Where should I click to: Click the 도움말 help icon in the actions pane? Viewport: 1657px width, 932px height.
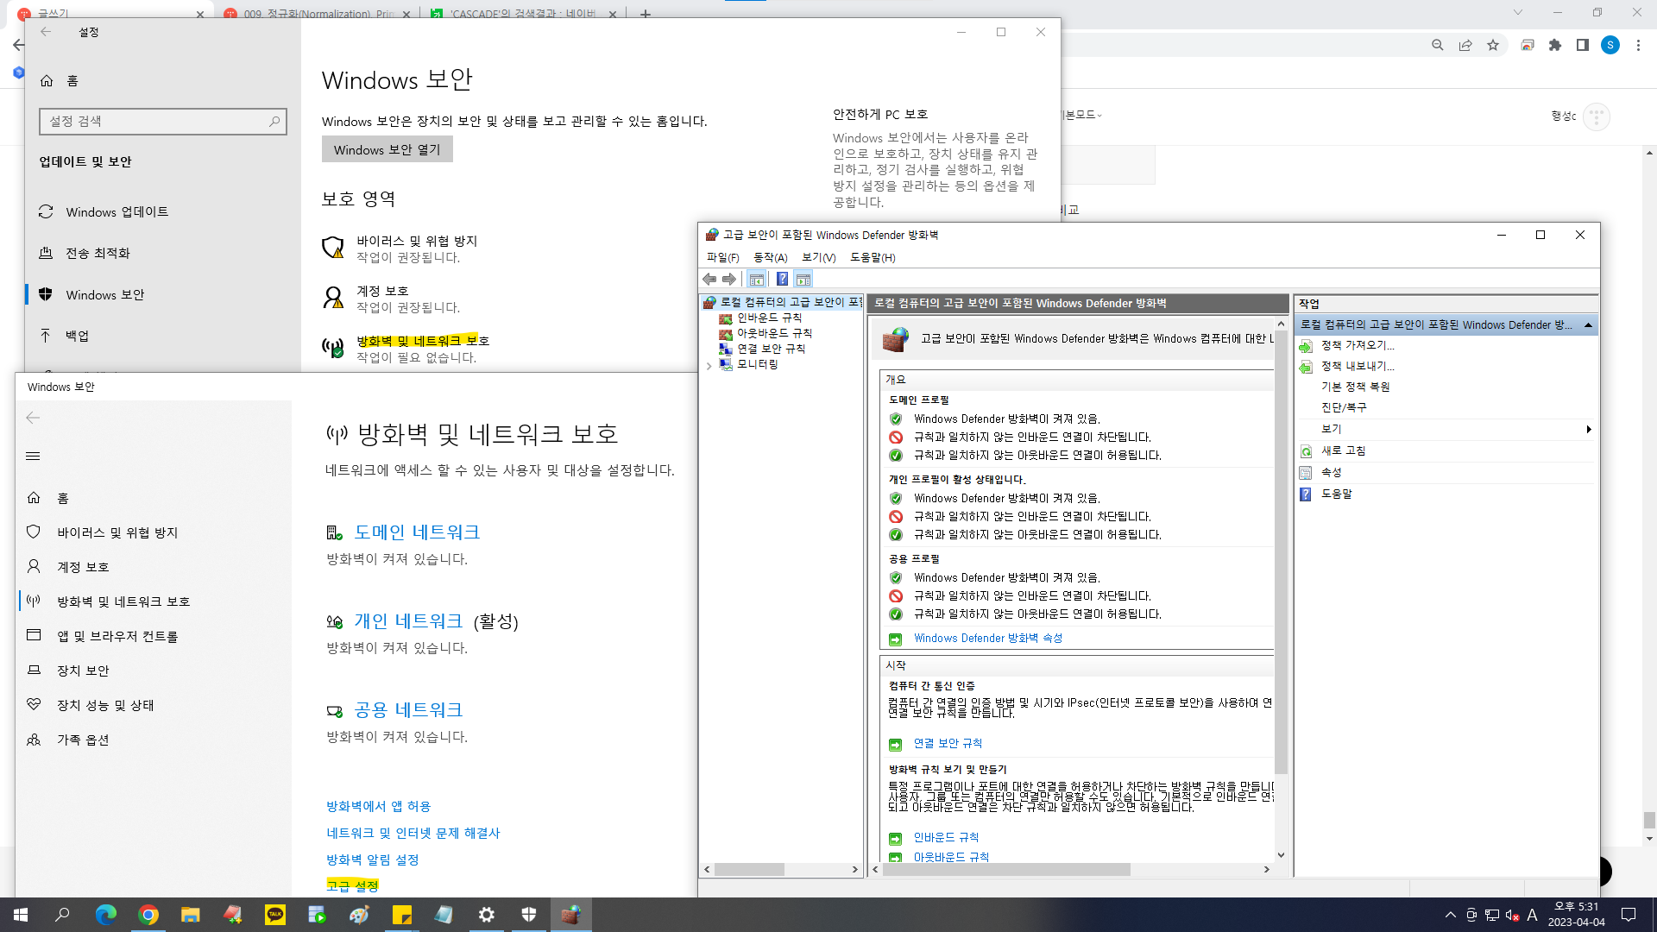tap(1306, 494)
